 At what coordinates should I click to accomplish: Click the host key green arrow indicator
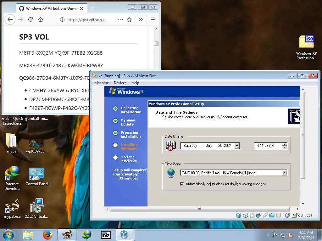click(x=294, y=215)
